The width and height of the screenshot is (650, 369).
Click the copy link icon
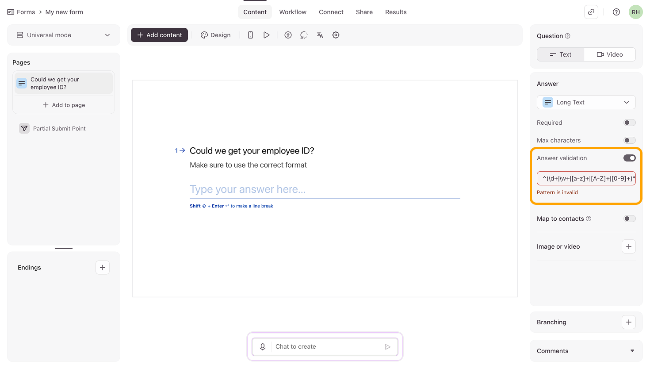point(591,12)
